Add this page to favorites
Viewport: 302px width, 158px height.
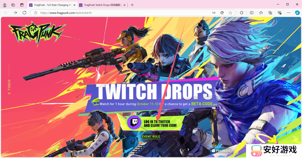coord(230,13)
